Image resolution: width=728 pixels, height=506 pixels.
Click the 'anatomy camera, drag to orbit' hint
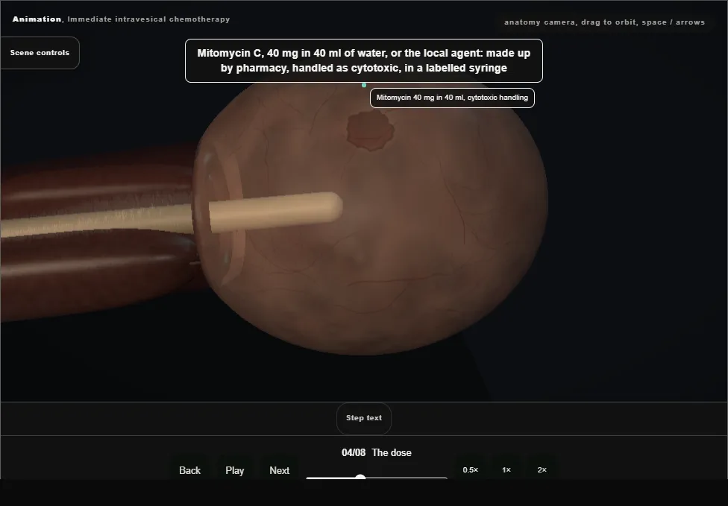(604, 22)
